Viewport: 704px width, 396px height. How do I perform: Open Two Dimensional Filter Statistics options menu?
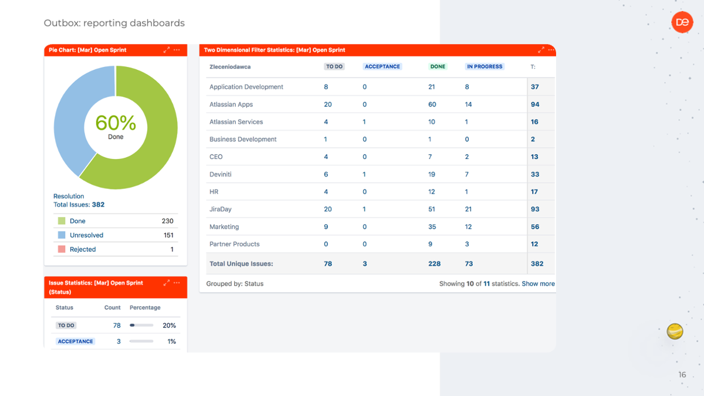click(551, 50)
